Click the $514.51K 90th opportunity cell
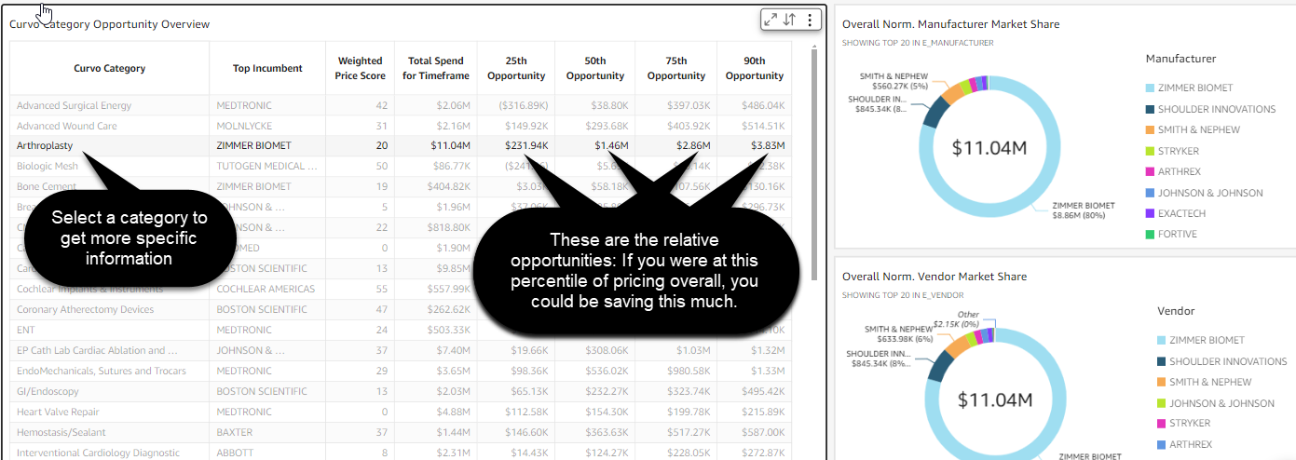Image resolution: width=1296 pixels, height=460 pixels. pos(763,126)
